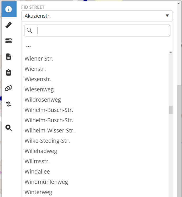Select the Willehadweg entry
Image resolution: width=182 pixels, height=197 pixels.
[41, 151]
